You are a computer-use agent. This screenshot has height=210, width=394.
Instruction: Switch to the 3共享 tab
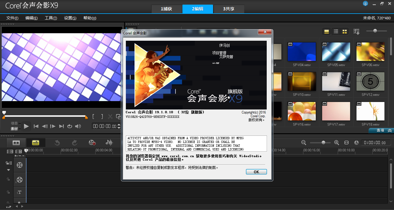[229, 9]
